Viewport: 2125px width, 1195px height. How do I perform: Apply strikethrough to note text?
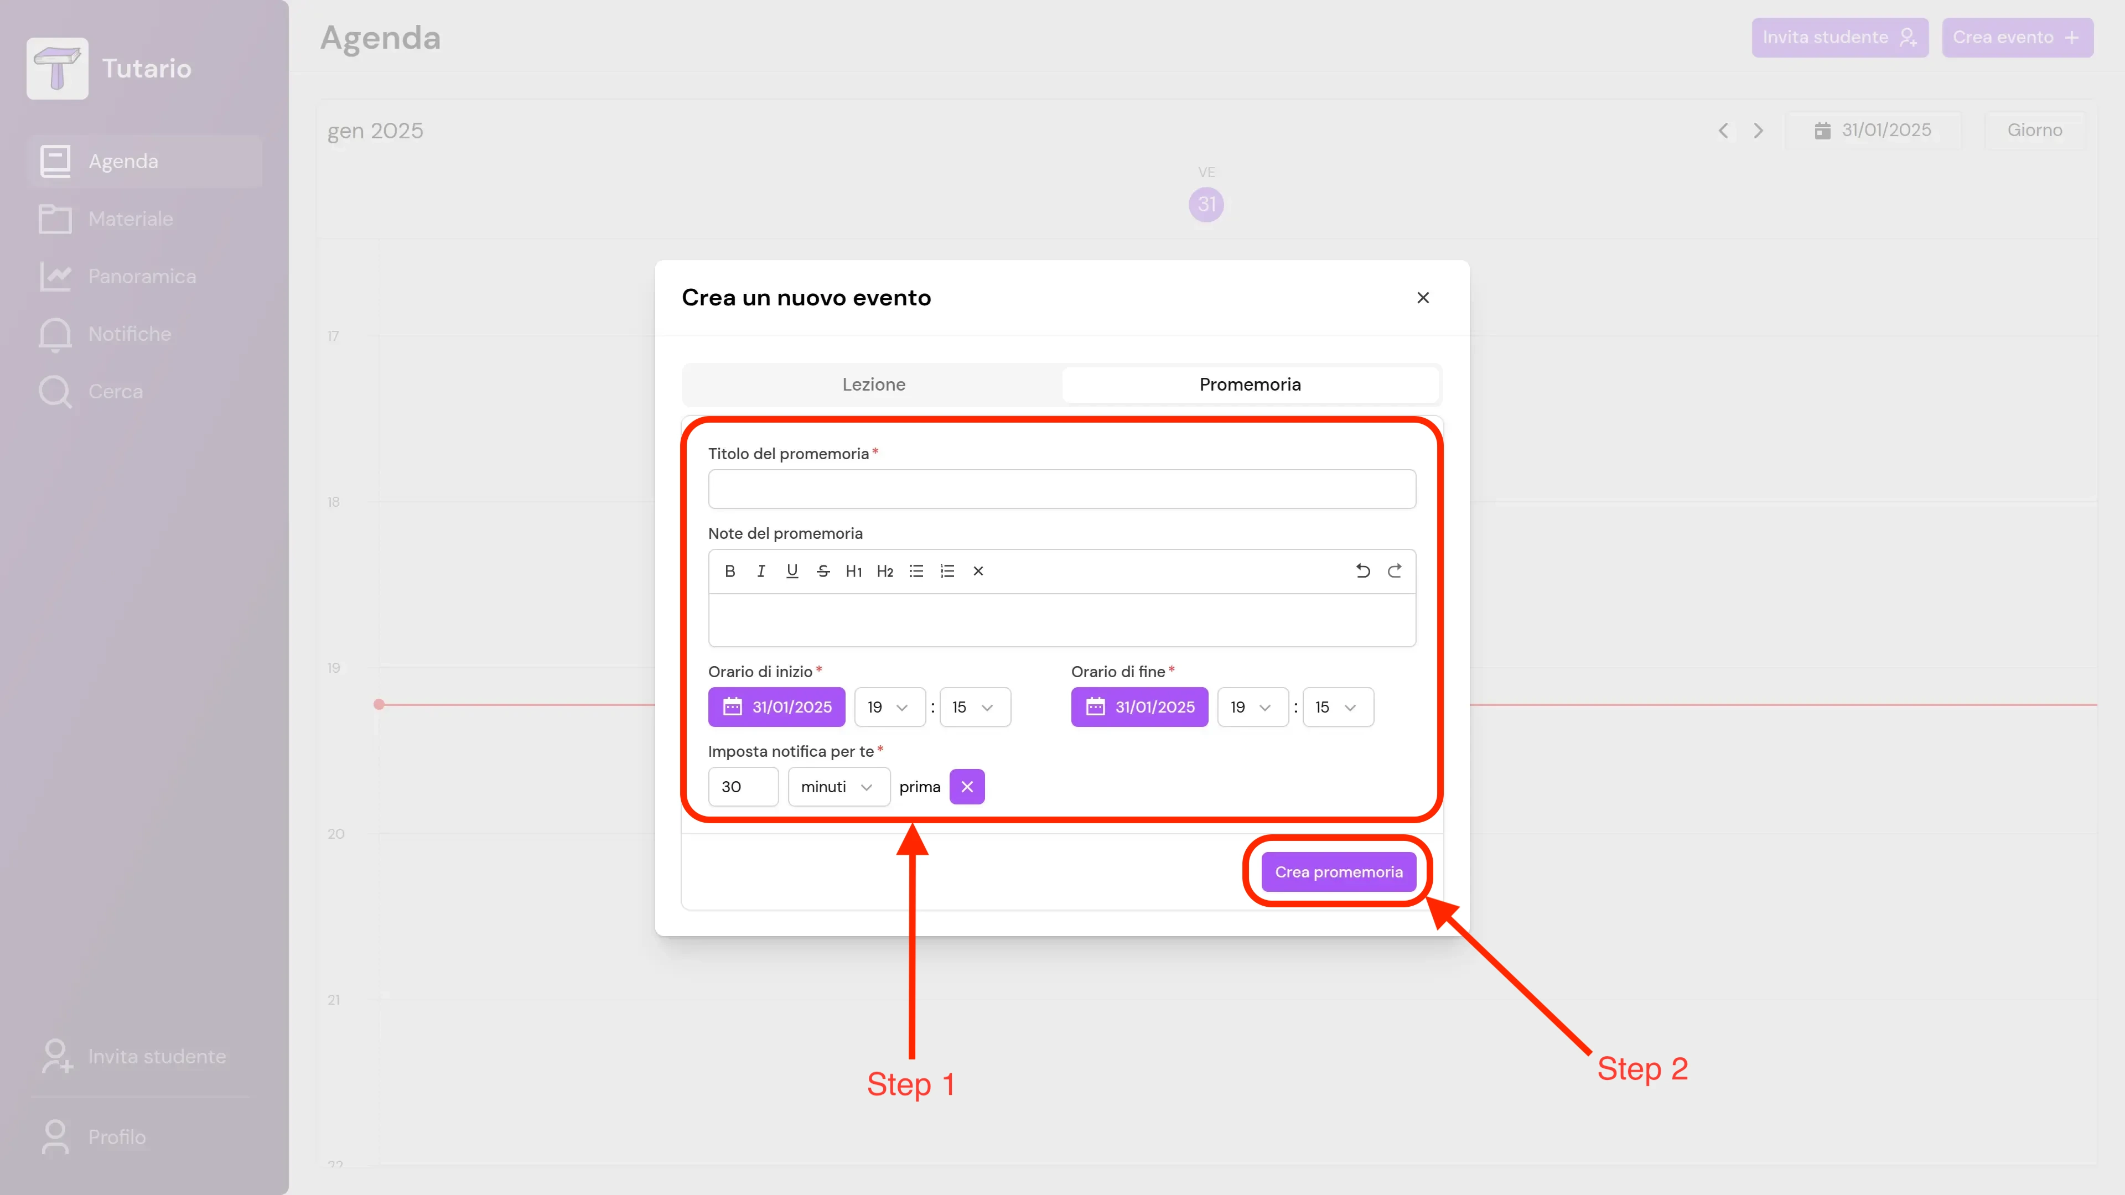click(x=822, y=571)
